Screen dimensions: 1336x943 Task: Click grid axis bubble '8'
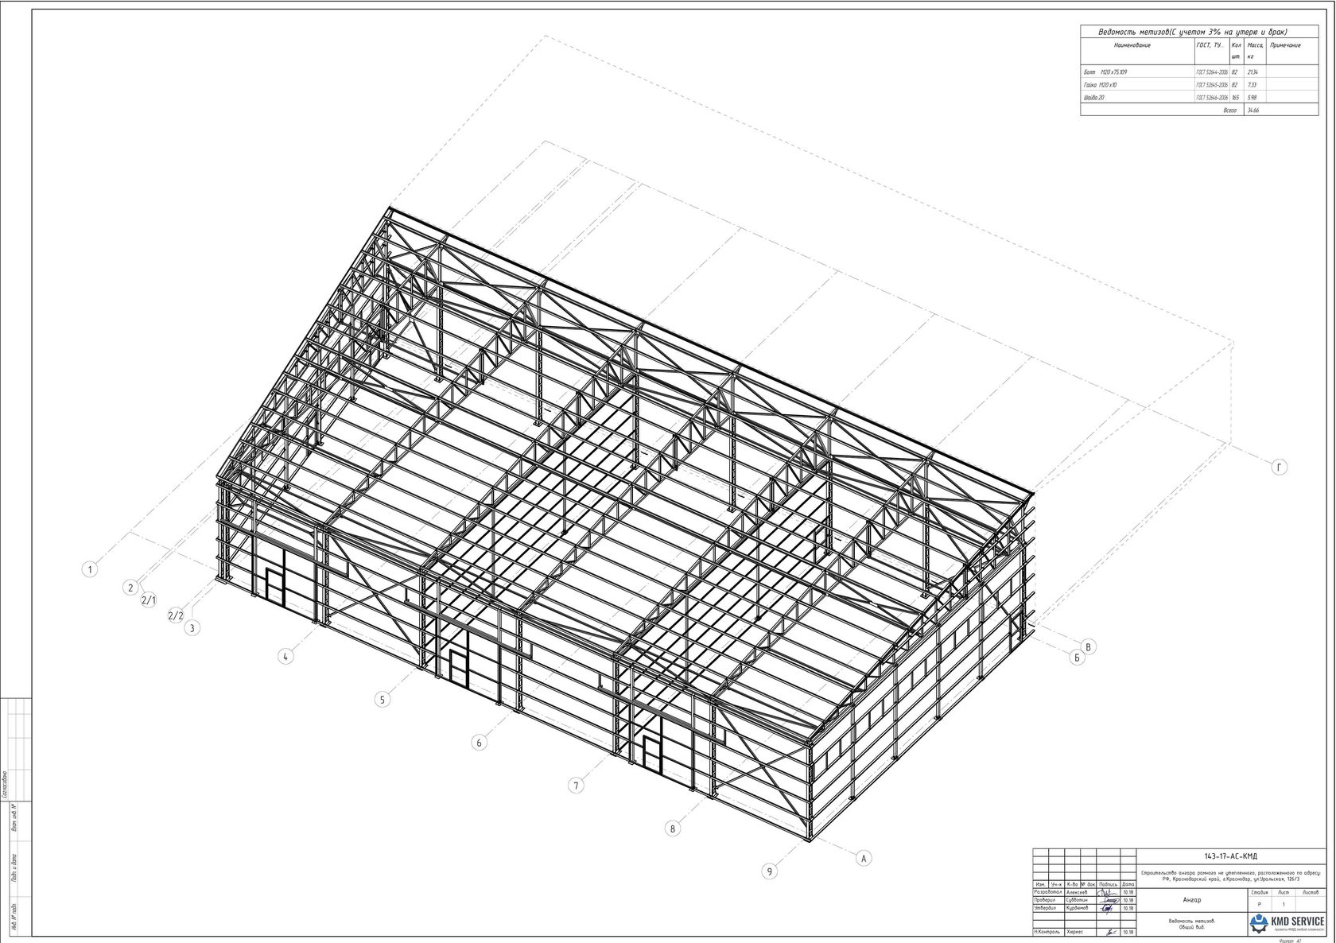pos(673,829)
